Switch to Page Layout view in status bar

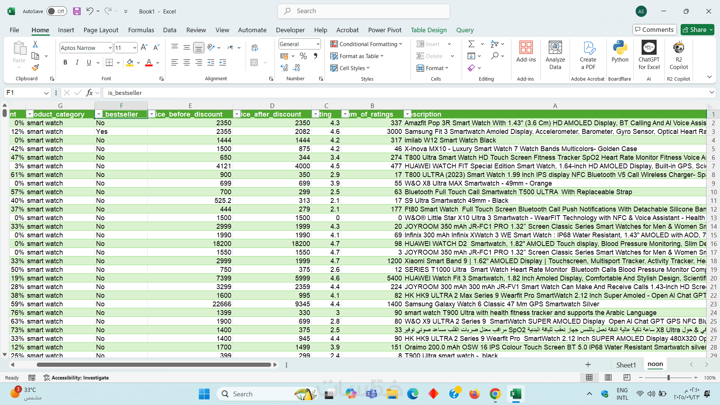point(608,378)
